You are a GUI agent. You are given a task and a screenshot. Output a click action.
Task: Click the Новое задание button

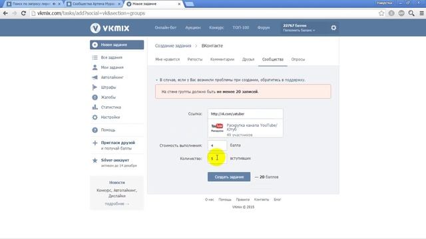[117, 44]
